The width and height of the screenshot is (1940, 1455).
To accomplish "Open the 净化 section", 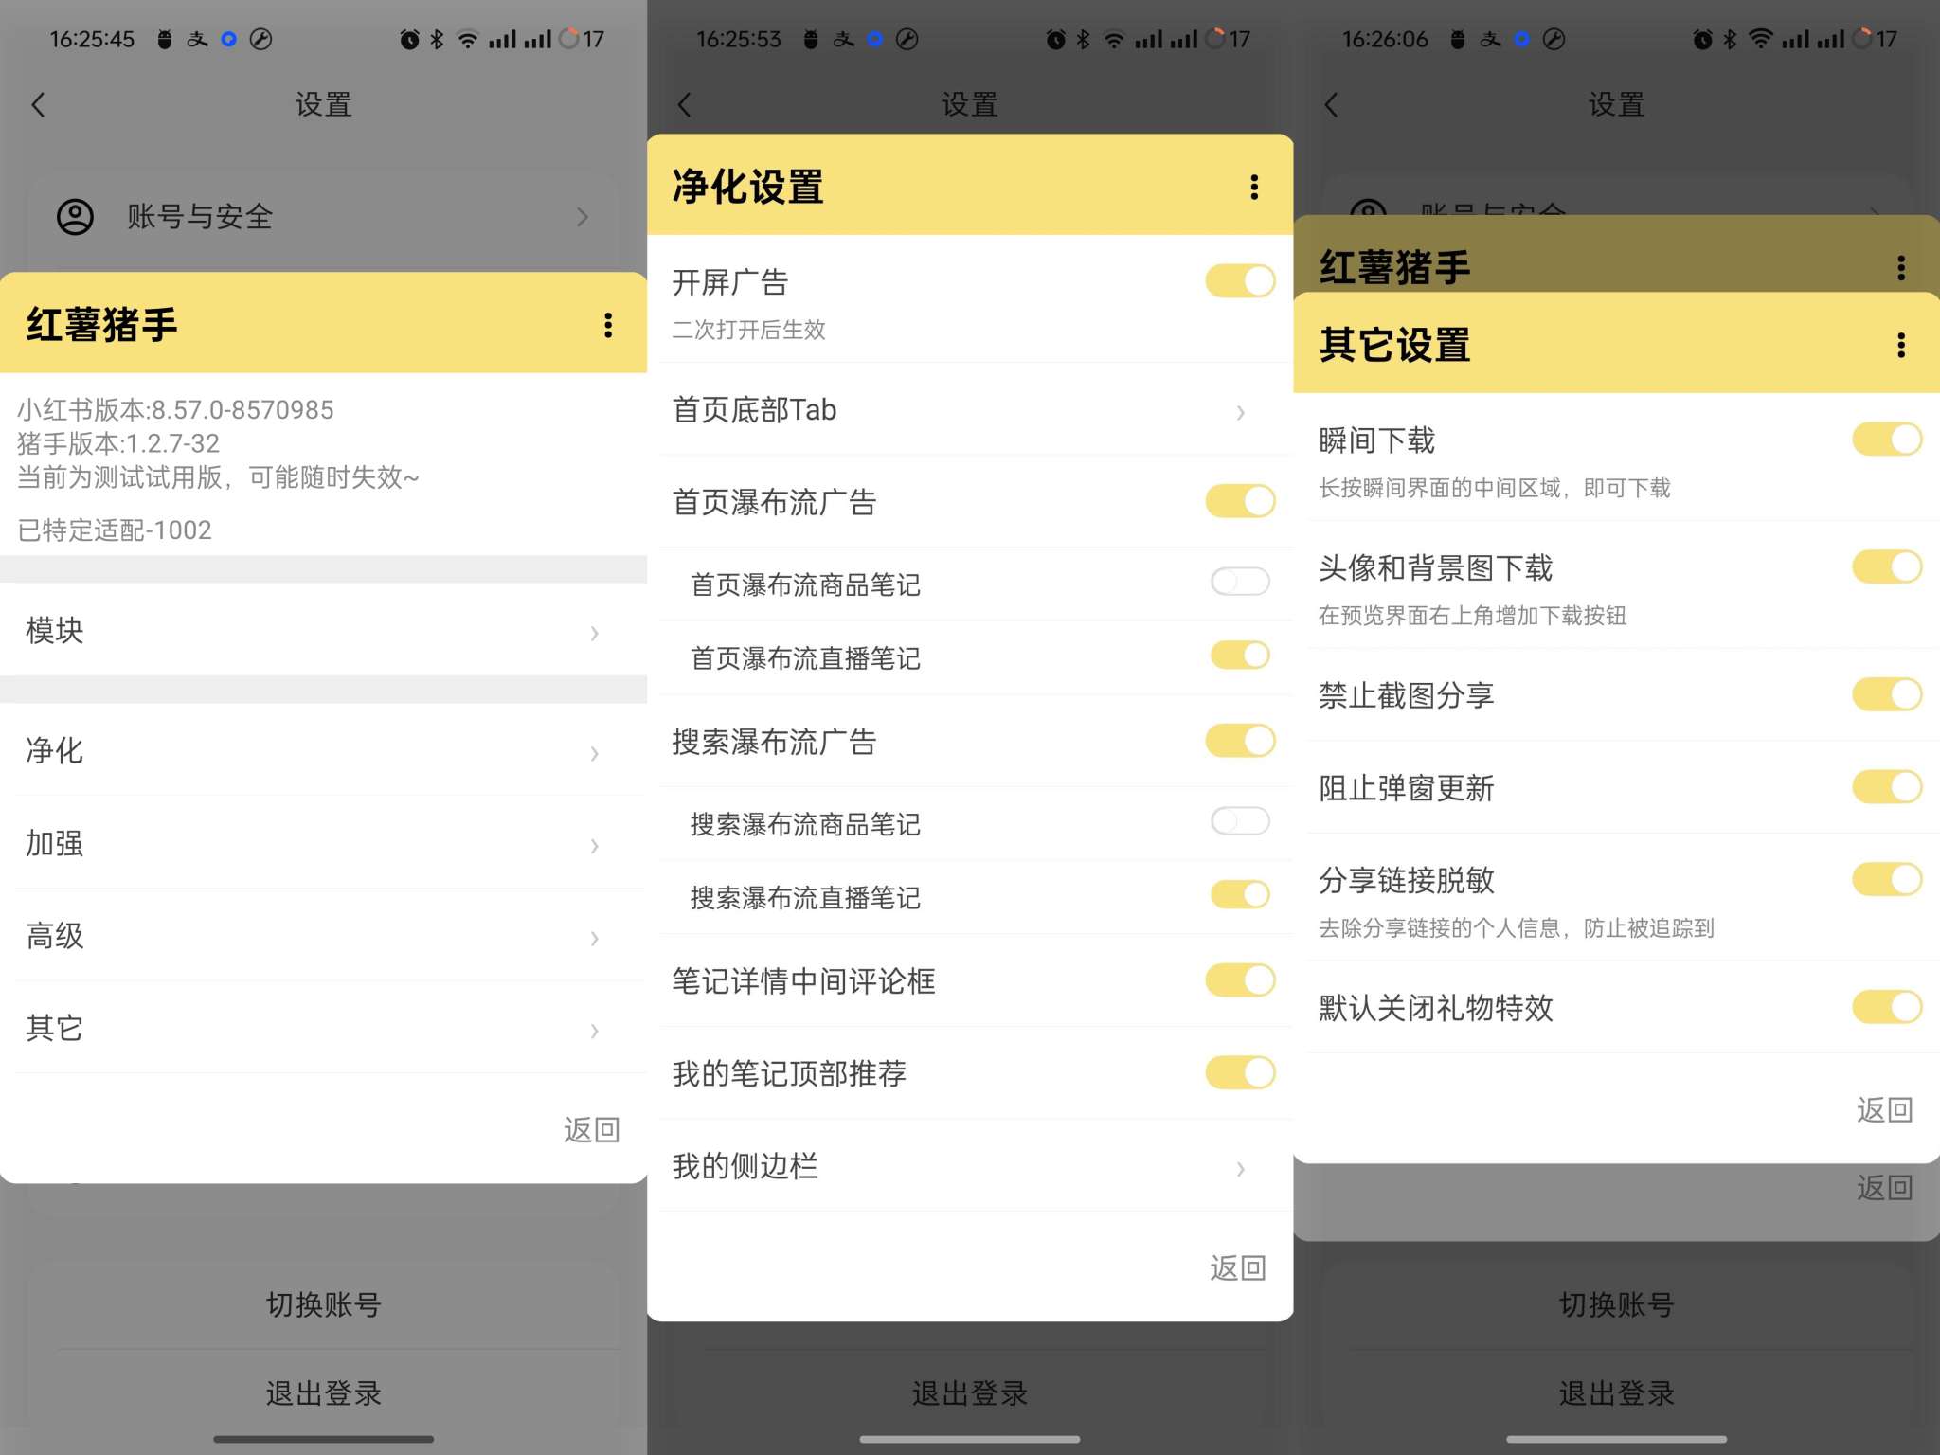I will [x=323, y=751].
